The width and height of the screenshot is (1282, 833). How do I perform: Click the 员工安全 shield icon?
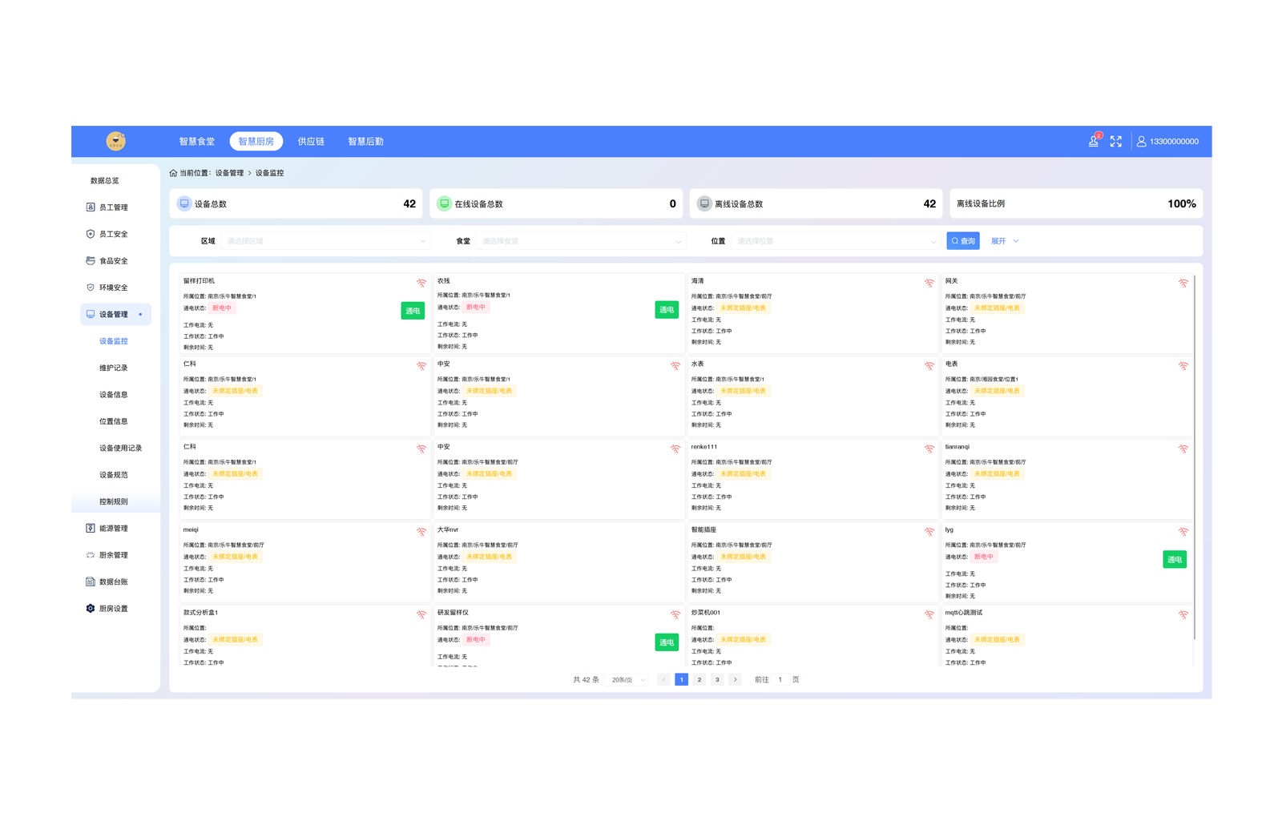point(91,234)
